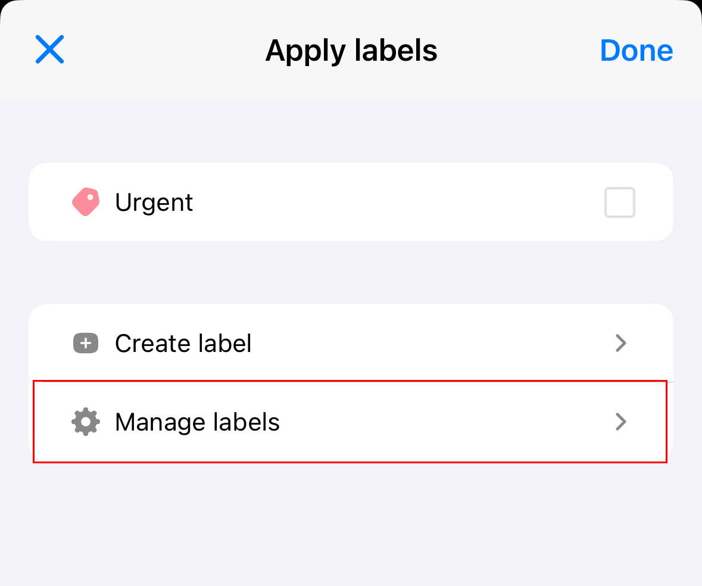Select the Manage labels row
Screen dimensions: 702x586
(x=351, y=422)
